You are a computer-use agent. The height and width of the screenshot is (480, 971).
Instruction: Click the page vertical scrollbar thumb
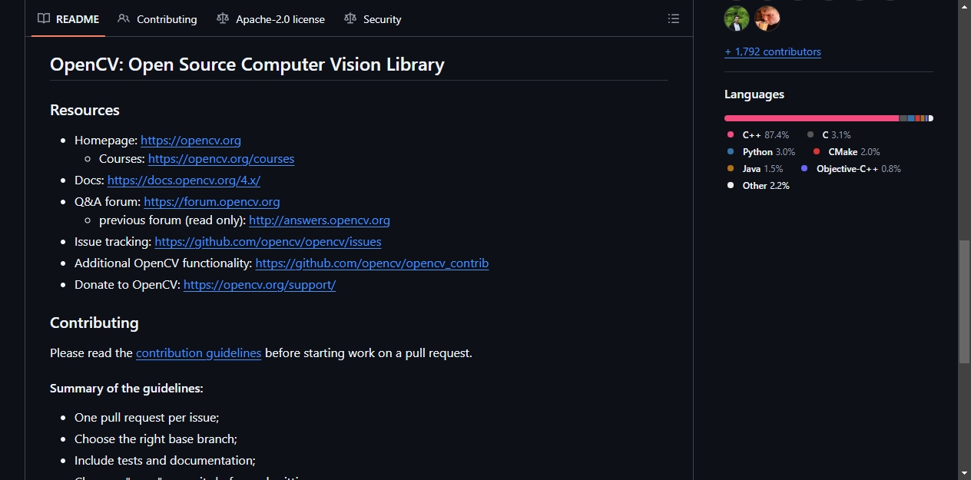pyautogui.click(x=965, y=302)
